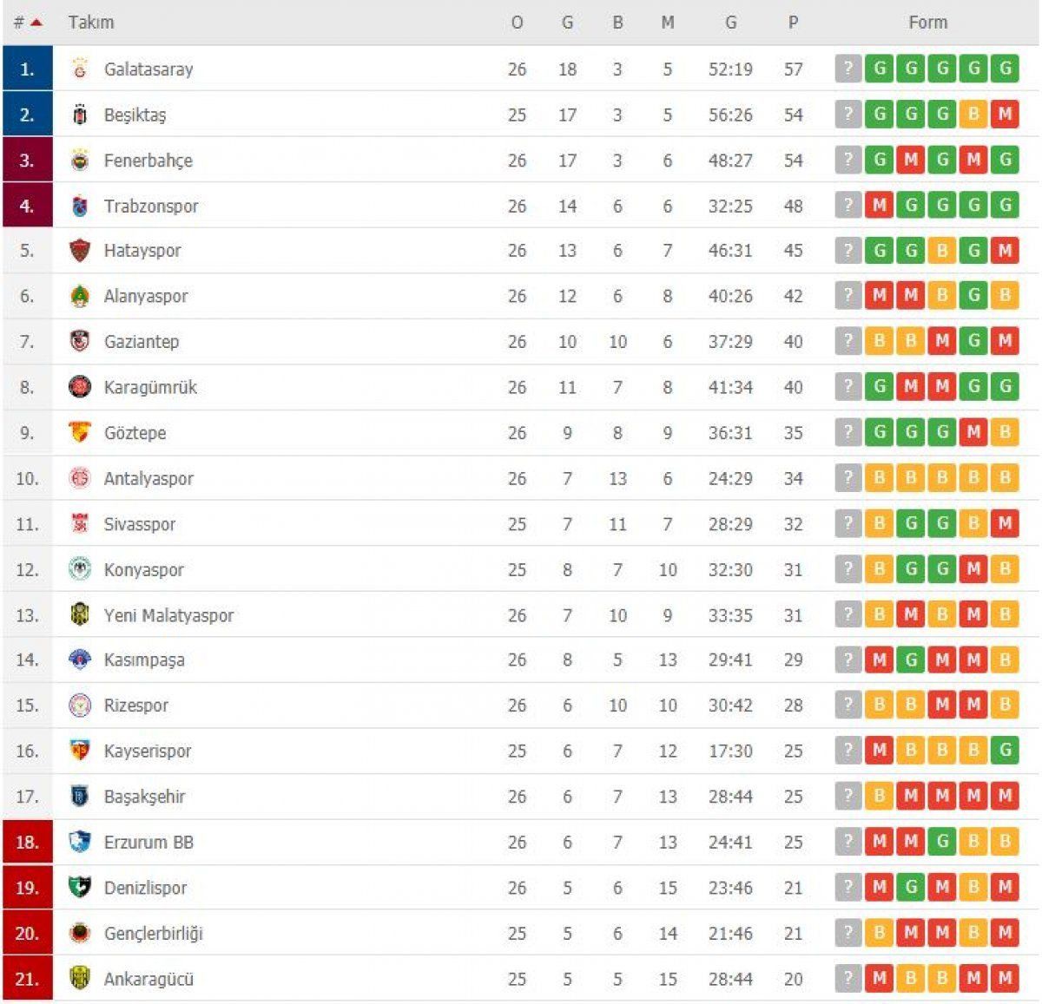Click the Göztepe club crest
This screenshot has height=1004, width=1042.
tap(82, 432)
